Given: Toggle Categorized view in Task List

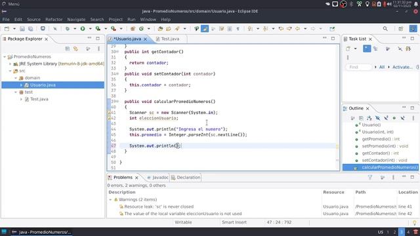Looking at the screenshot, I should pyautogui.click(x=367, y=49).
